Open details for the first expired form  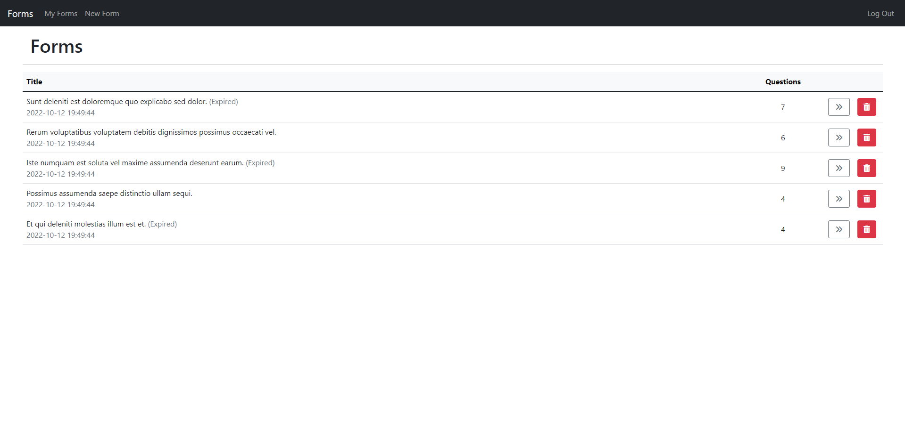tap(839, 107)
